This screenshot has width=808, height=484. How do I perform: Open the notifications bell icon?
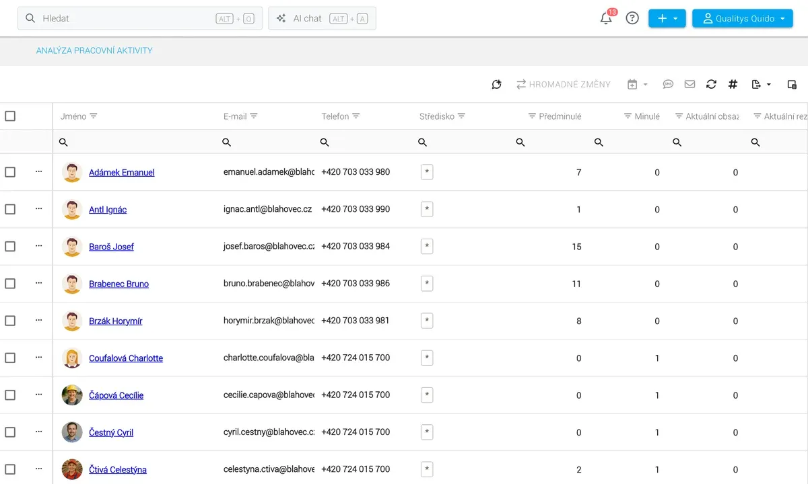point(606,18)
